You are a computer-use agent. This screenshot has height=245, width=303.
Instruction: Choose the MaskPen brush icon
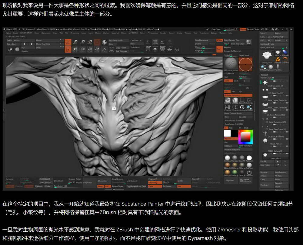coord(228,100)
